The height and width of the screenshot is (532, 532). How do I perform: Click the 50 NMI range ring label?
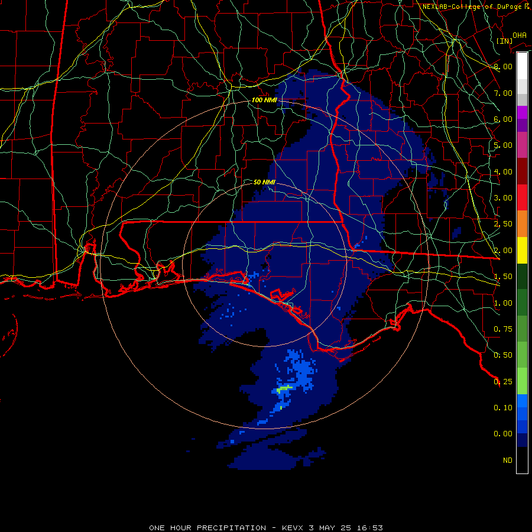click(264, 182)
